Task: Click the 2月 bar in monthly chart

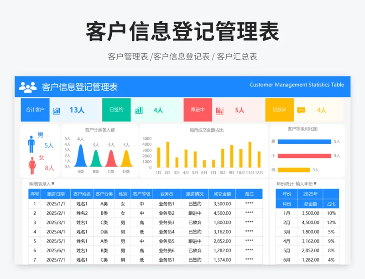Action: pyautogui.click(x=167, y=155)
